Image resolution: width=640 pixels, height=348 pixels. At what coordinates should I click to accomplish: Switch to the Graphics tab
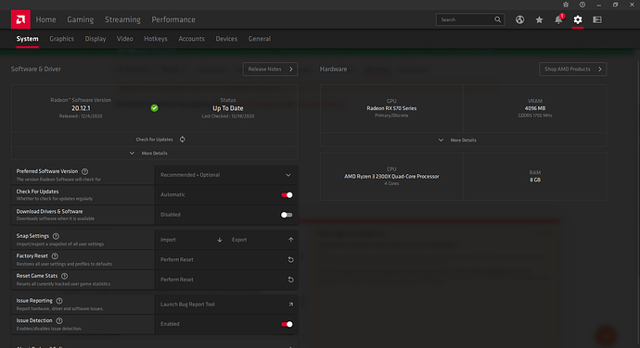click(61, 39)
